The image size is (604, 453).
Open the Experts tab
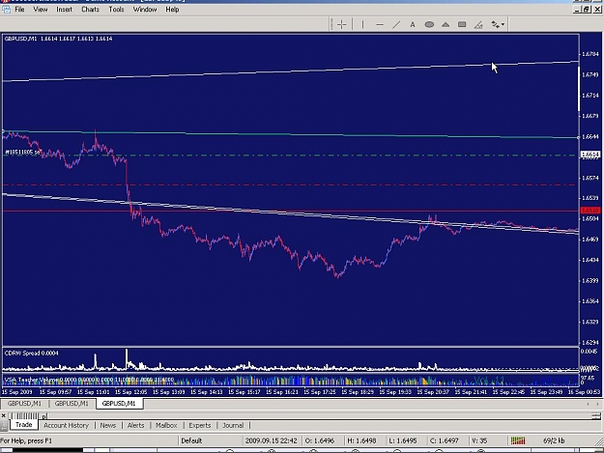(199, 425)
